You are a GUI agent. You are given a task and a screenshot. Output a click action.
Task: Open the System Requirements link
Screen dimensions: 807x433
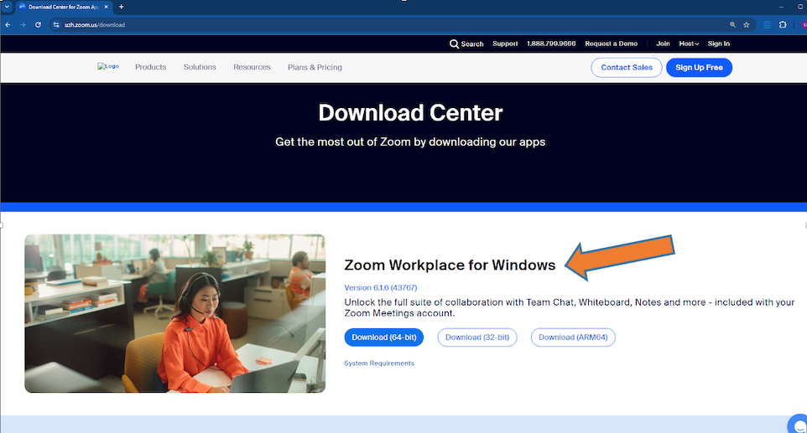379,363
